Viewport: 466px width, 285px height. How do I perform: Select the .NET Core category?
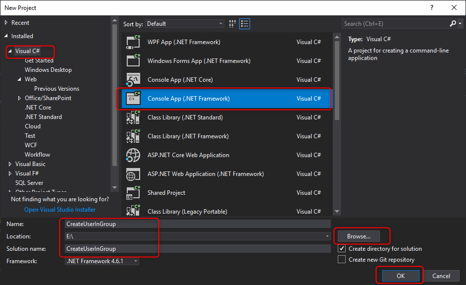(x=38, y=108)
